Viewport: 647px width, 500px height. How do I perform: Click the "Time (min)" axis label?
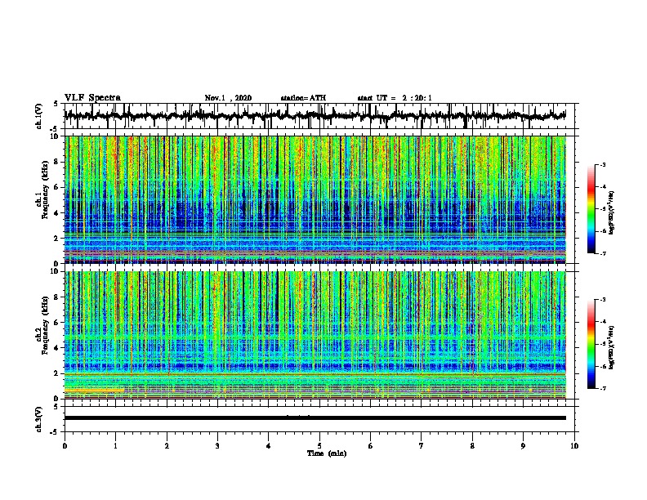(327, 453)
